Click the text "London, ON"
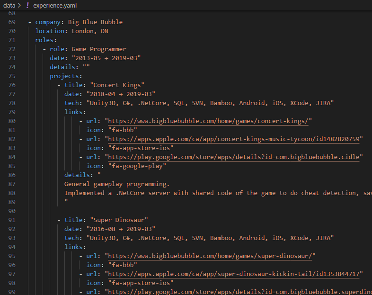The width and height of the screenshot is (372, 295). (90, 31)
